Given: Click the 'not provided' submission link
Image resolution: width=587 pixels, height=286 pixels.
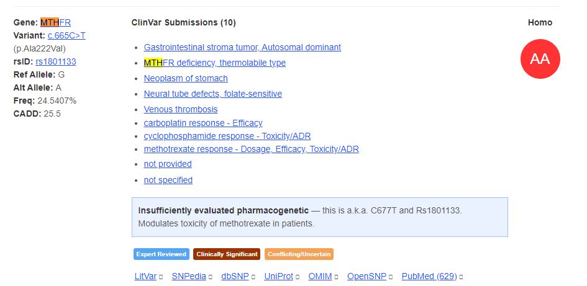Looking at the screenshot, I should click(168, 164).
